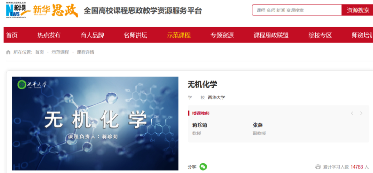
Task: Open the 院校专区 menu item
Action: [x=320, y=35]
